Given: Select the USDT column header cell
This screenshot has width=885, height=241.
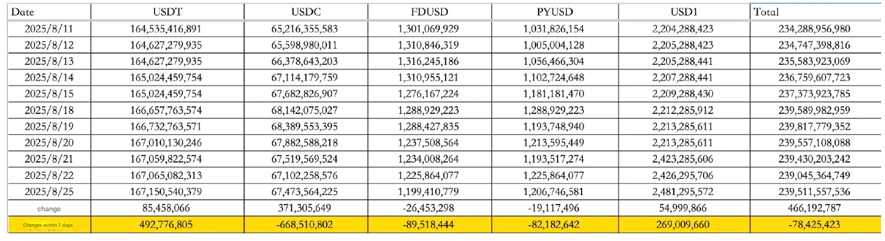Looking at the screenshot, I should 168,12.
